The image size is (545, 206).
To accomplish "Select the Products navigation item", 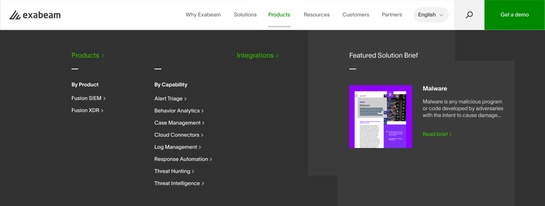I will (x=279, y=15).
